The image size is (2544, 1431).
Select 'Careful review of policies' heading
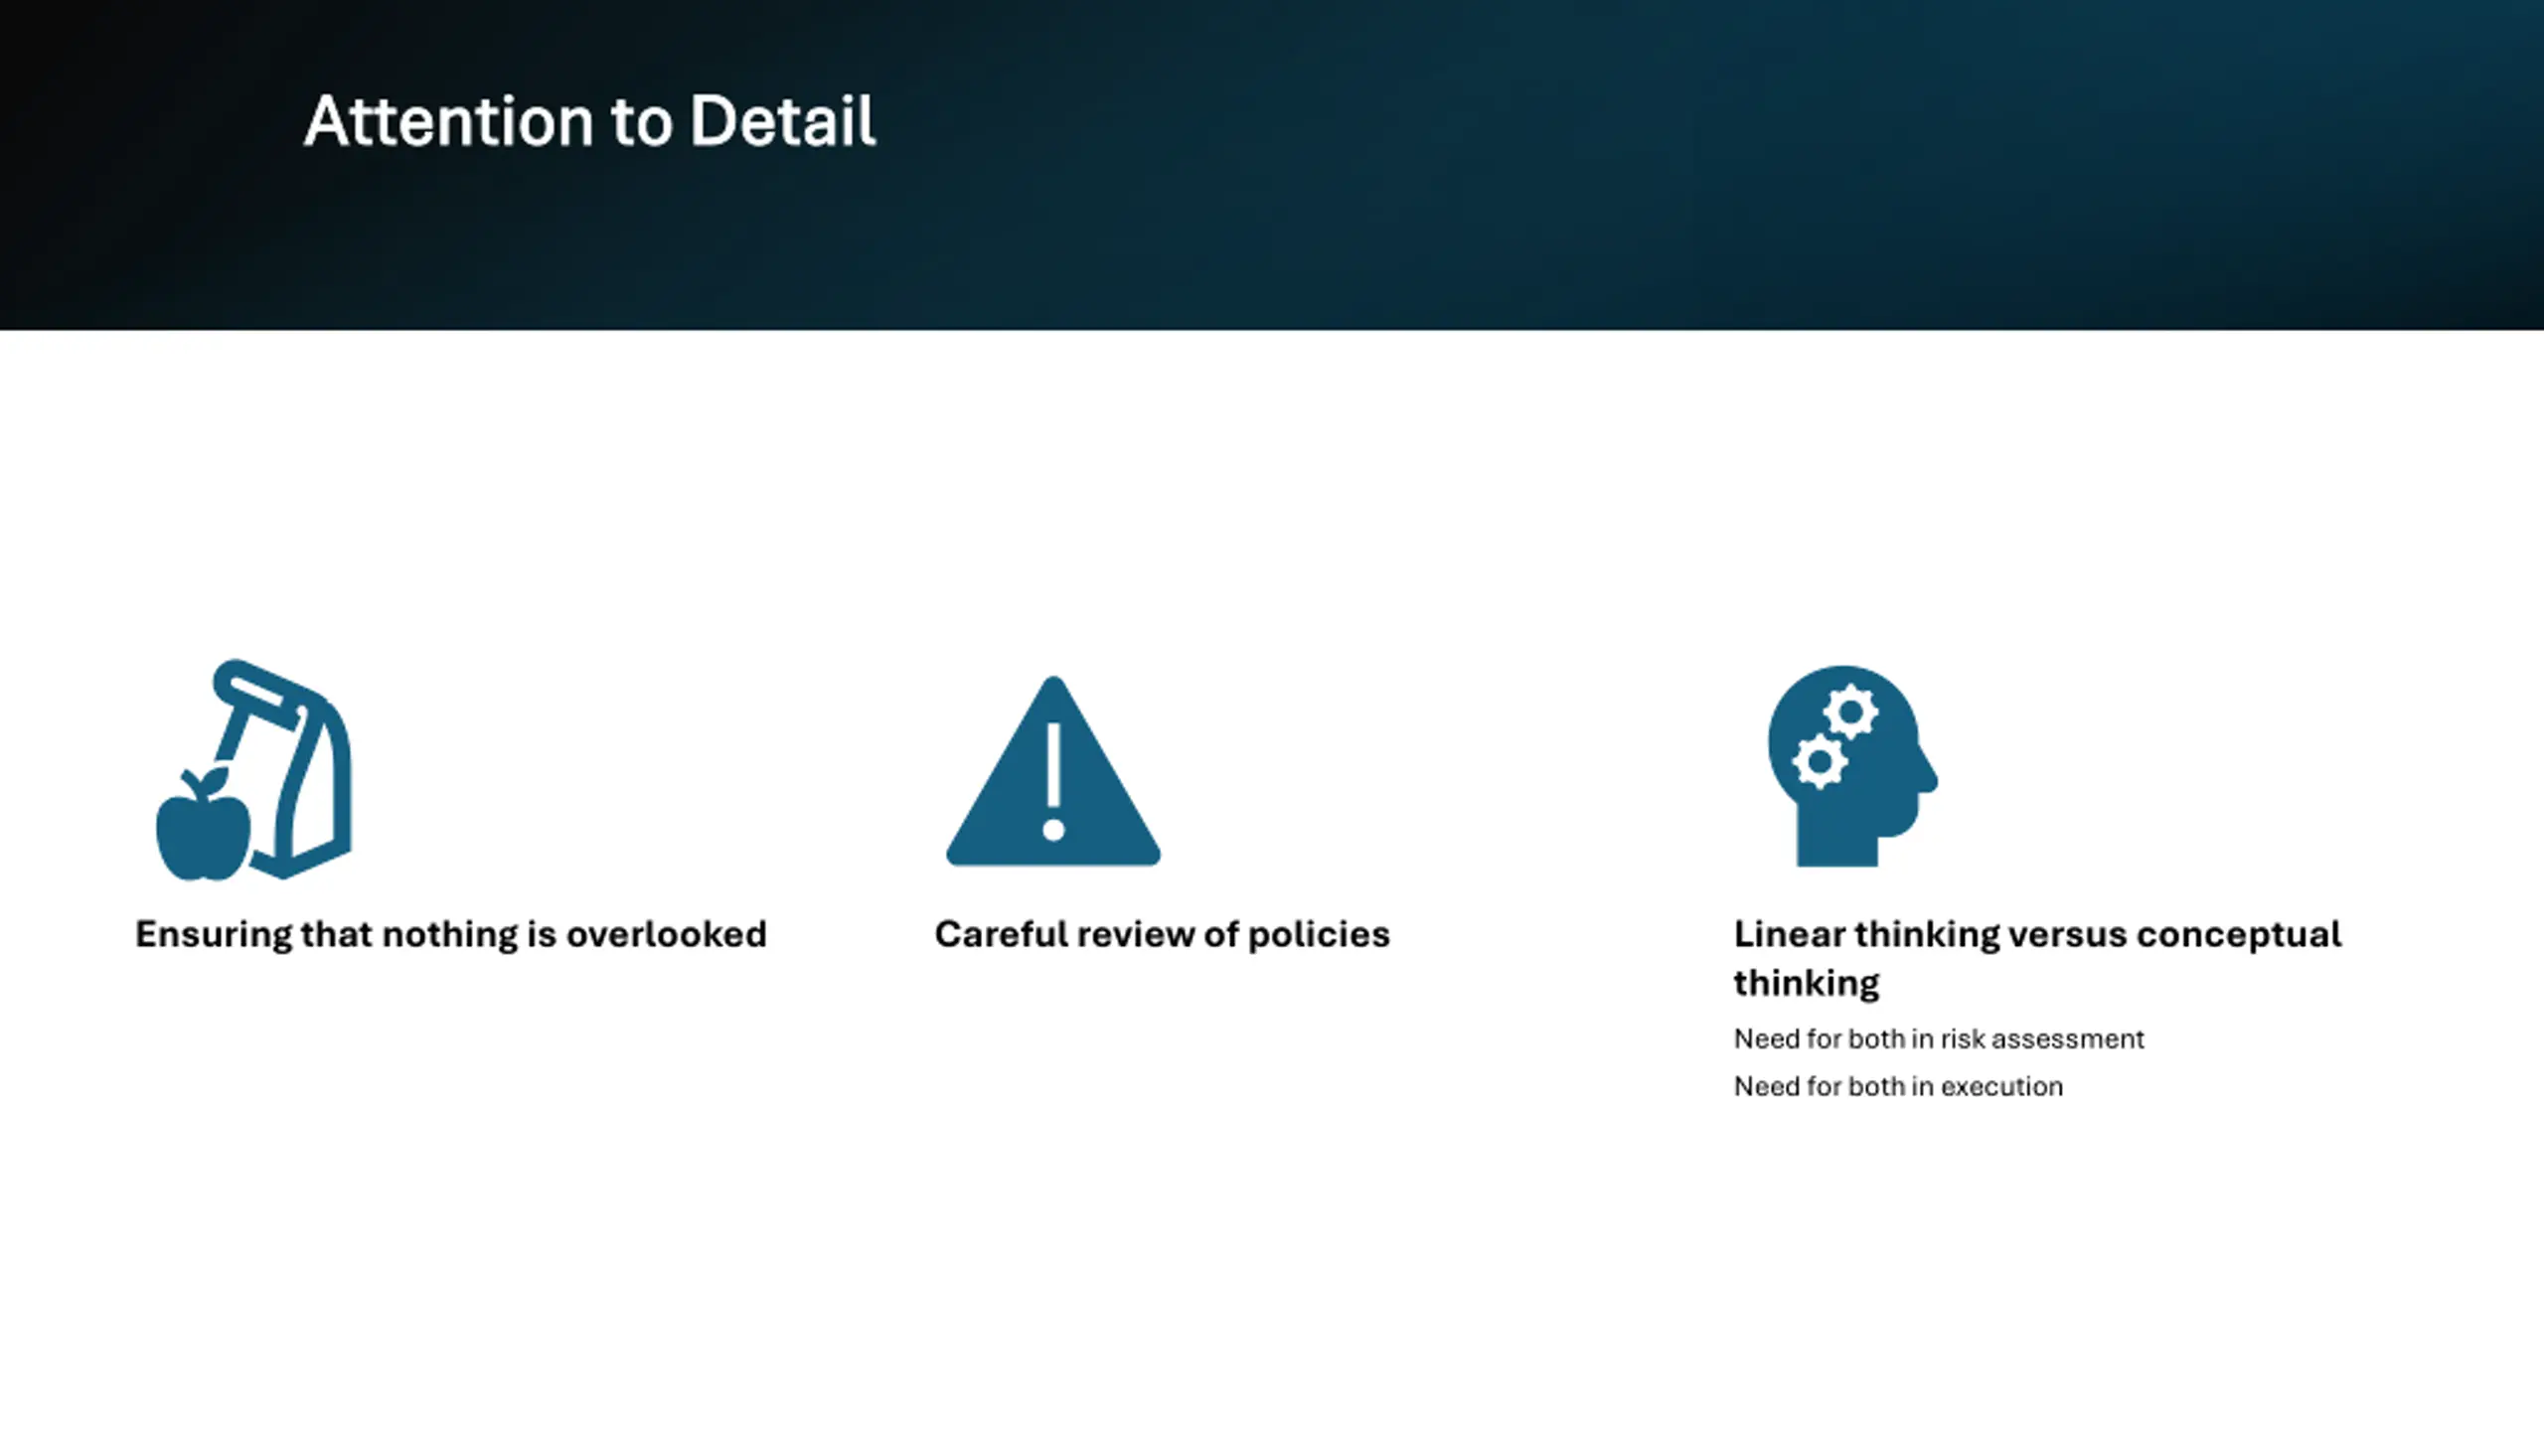pyautogui.click(x=1162, y=935)
